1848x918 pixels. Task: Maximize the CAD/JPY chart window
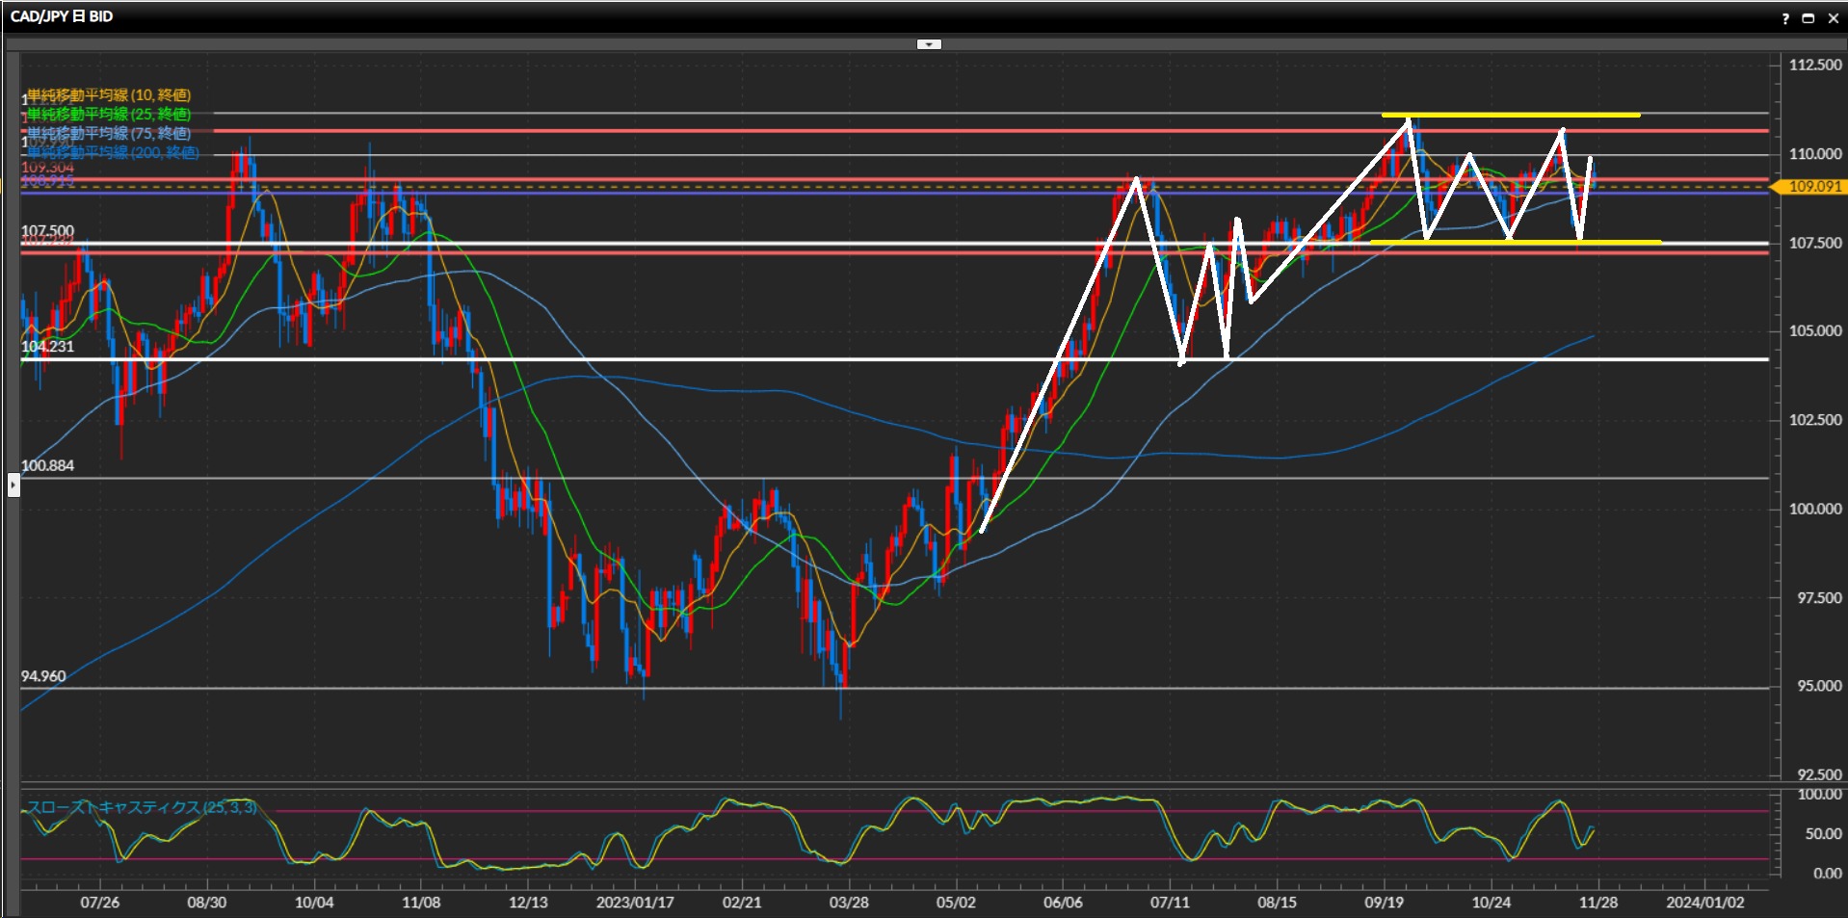pyautogui.click(x=1808, y=18)
